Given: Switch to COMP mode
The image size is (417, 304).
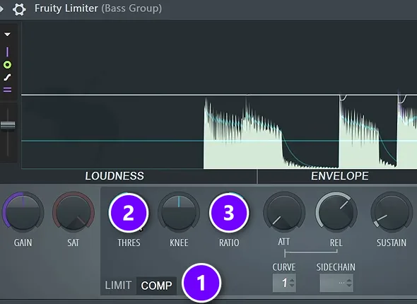Looking at the screenshot, I should (x=156, y=286).
